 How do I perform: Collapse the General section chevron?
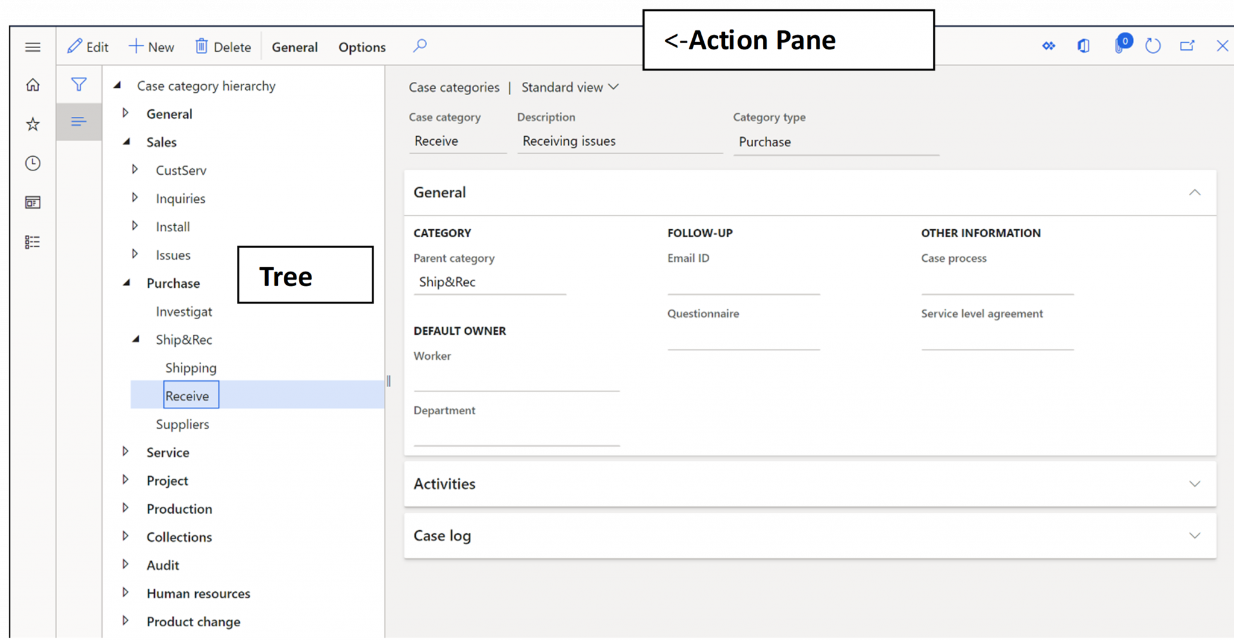1195,193
